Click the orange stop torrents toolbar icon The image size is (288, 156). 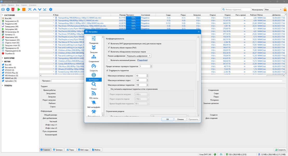pyautogui.click(x=24, y=9)
